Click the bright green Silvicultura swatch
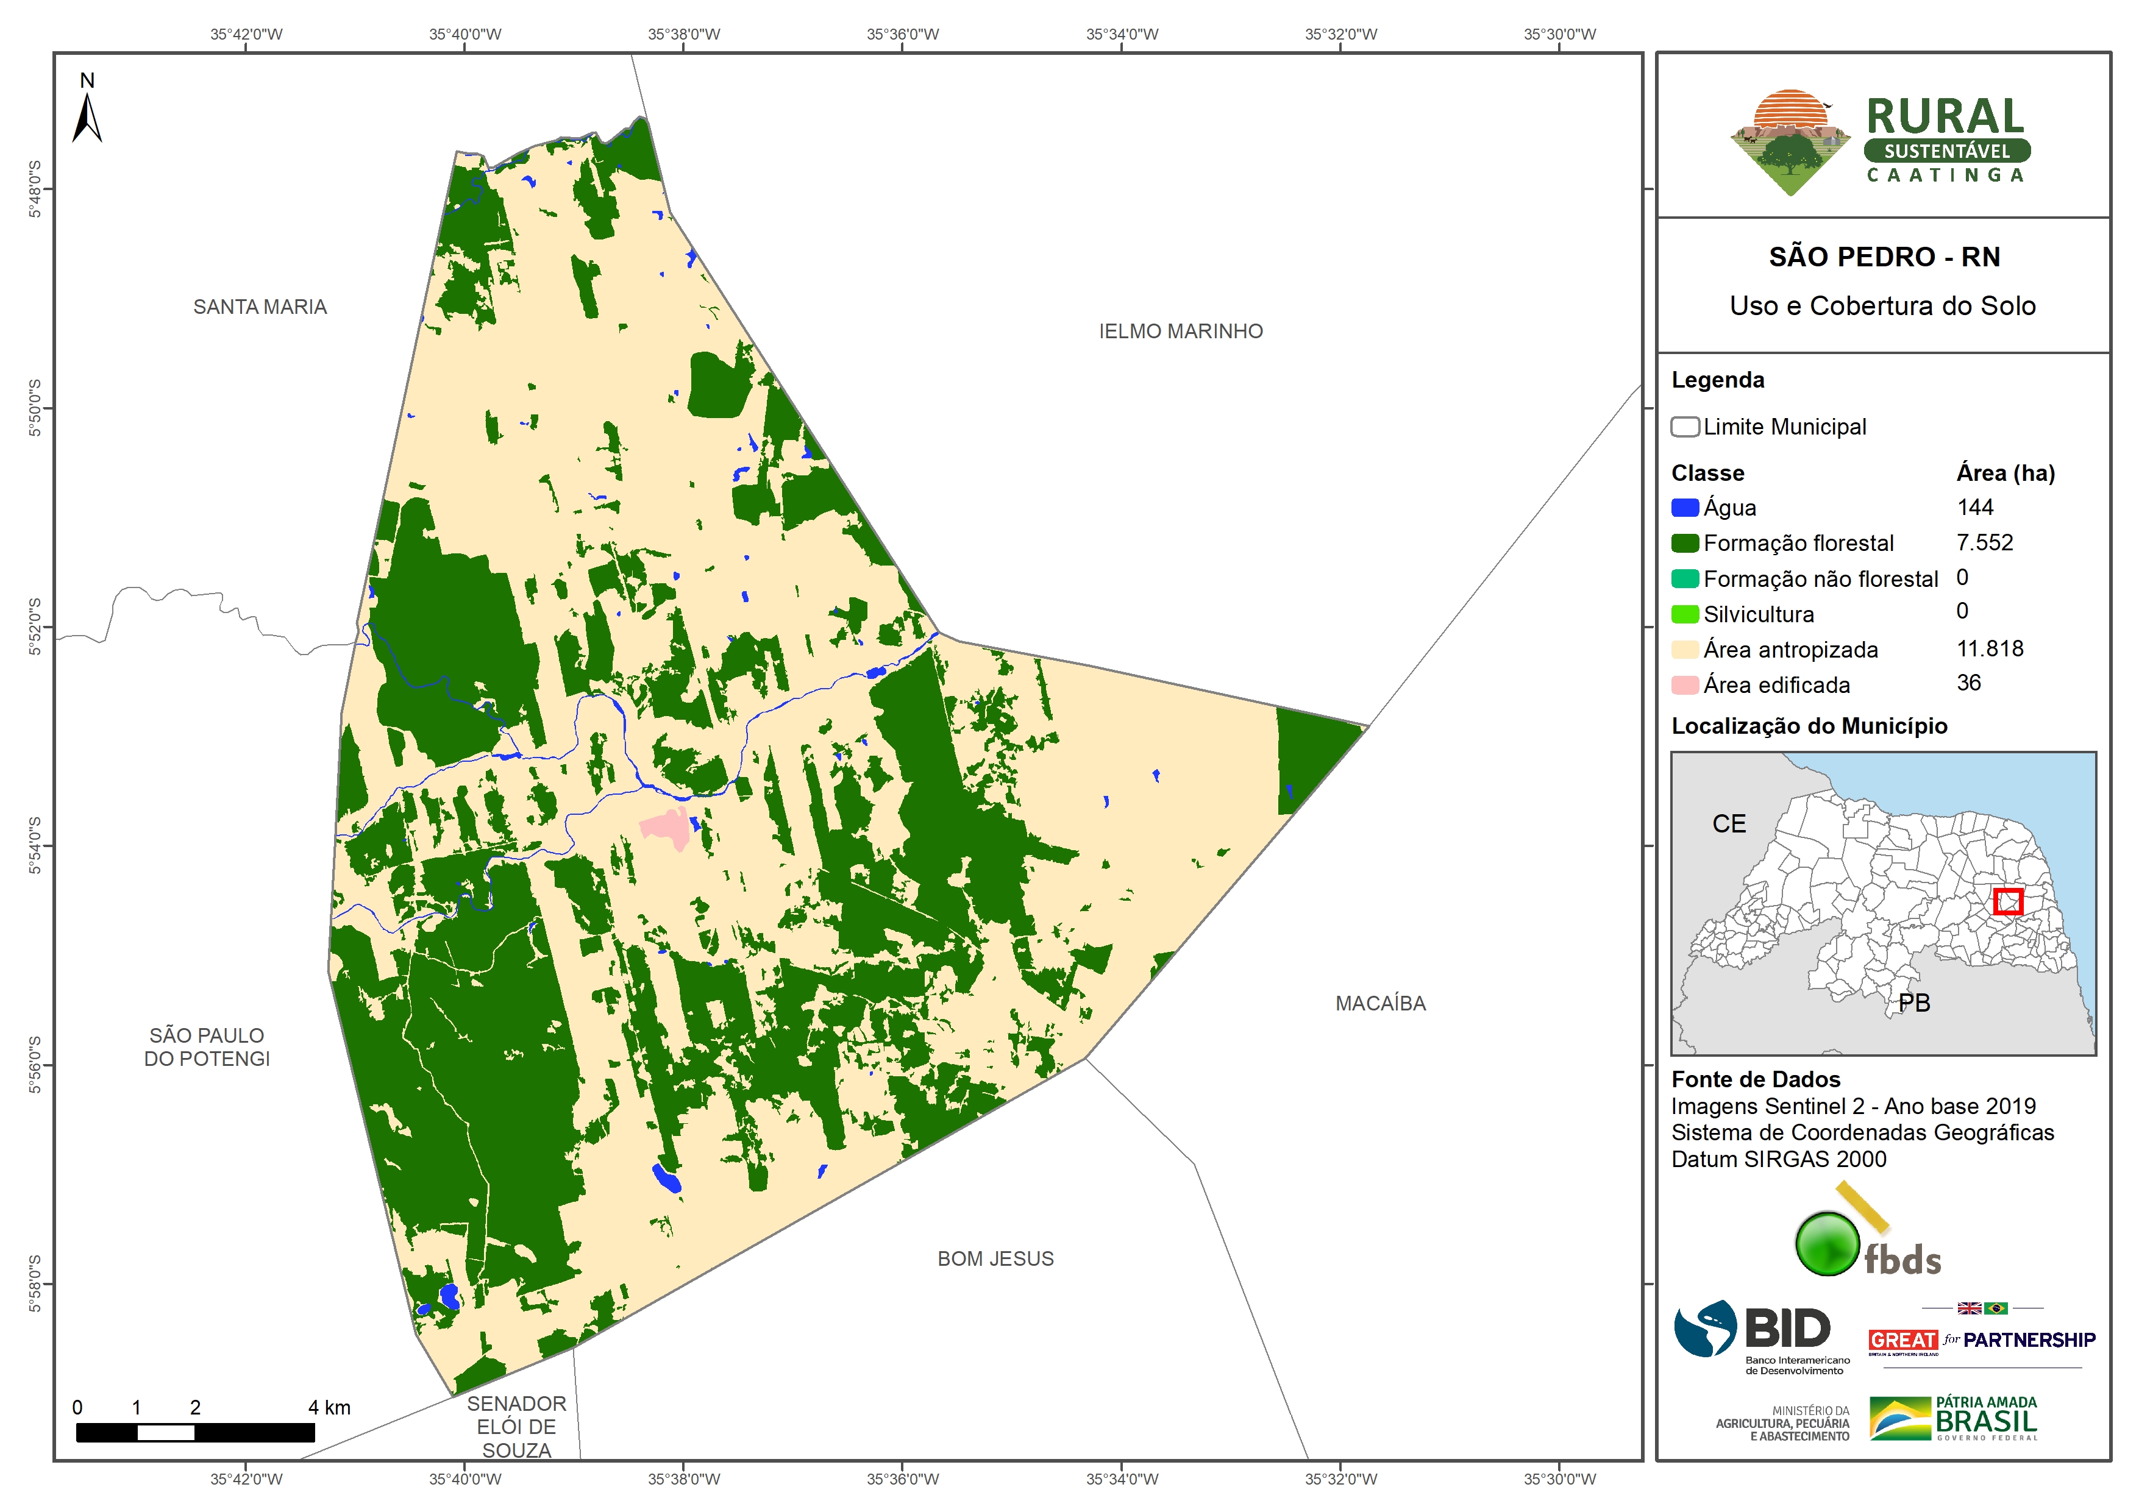 click(1684, 614)
